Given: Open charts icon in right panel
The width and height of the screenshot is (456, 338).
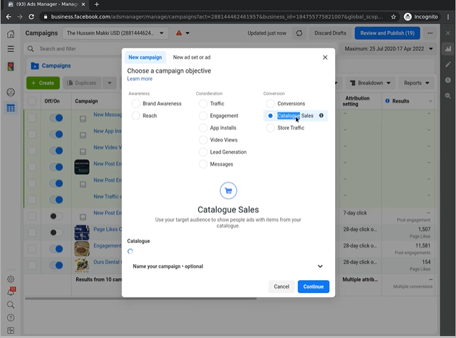Looking at the screenshot, I should coord(448,49).
